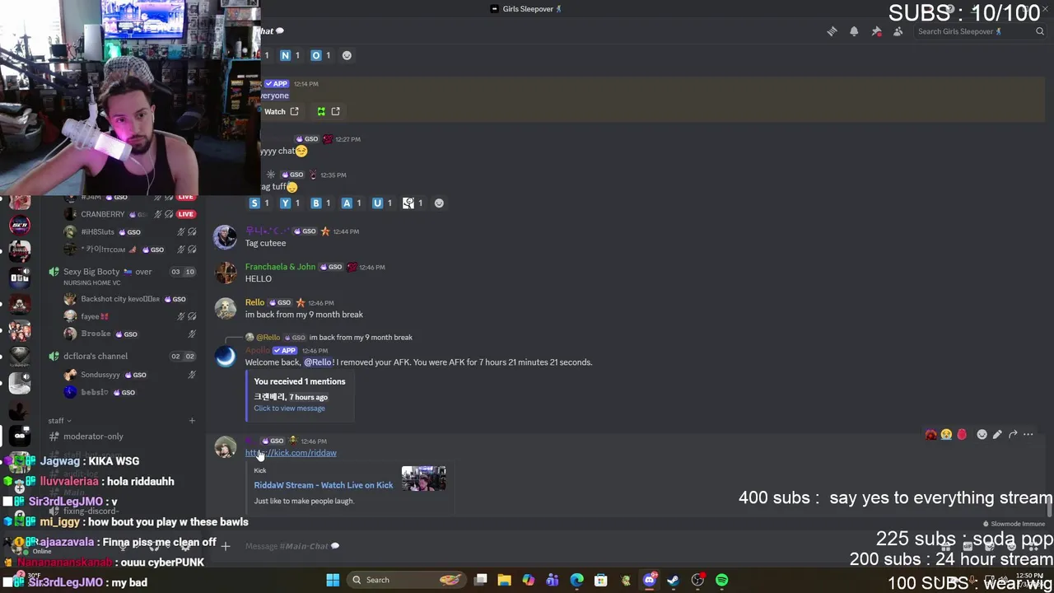React with the first quick emoji in hover toolbar
The height and width of the screenshot is (593, 1054).
(x=930, y=434)
